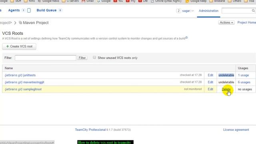Viewport: 256px width, 144px height.
Task: Go to Project Home
Action: (246, 22)
